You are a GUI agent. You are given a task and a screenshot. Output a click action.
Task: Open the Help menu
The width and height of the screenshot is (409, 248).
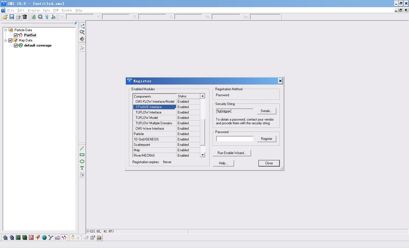click(x=79, y=10)
